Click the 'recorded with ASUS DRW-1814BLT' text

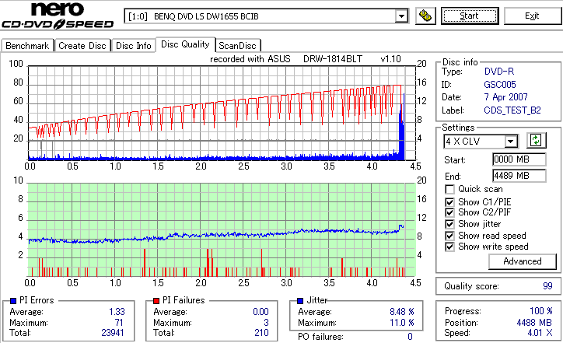pyautogui.click(x=286, y=59)
